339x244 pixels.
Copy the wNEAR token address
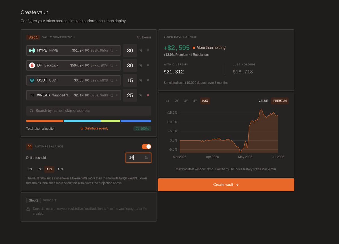[112, 95]
